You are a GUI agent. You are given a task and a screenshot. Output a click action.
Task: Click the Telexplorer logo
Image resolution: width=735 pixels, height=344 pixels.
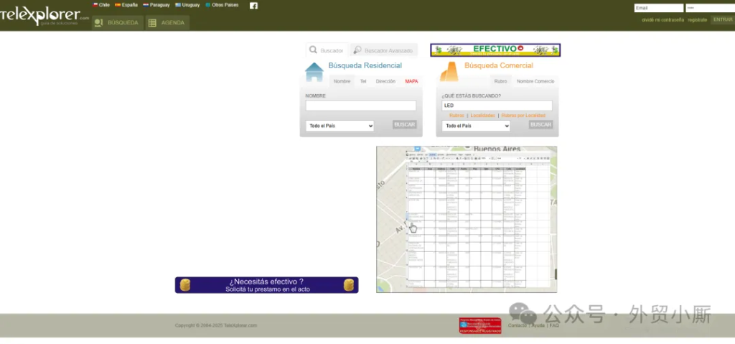pos(45,17)
